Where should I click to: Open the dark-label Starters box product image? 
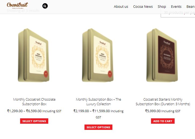pyautogui.click(x=162, y=55)
